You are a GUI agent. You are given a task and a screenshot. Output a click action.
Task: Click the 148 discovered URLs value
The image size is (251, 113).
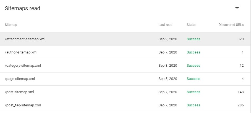pyautogui.click(x=240, y=92)
